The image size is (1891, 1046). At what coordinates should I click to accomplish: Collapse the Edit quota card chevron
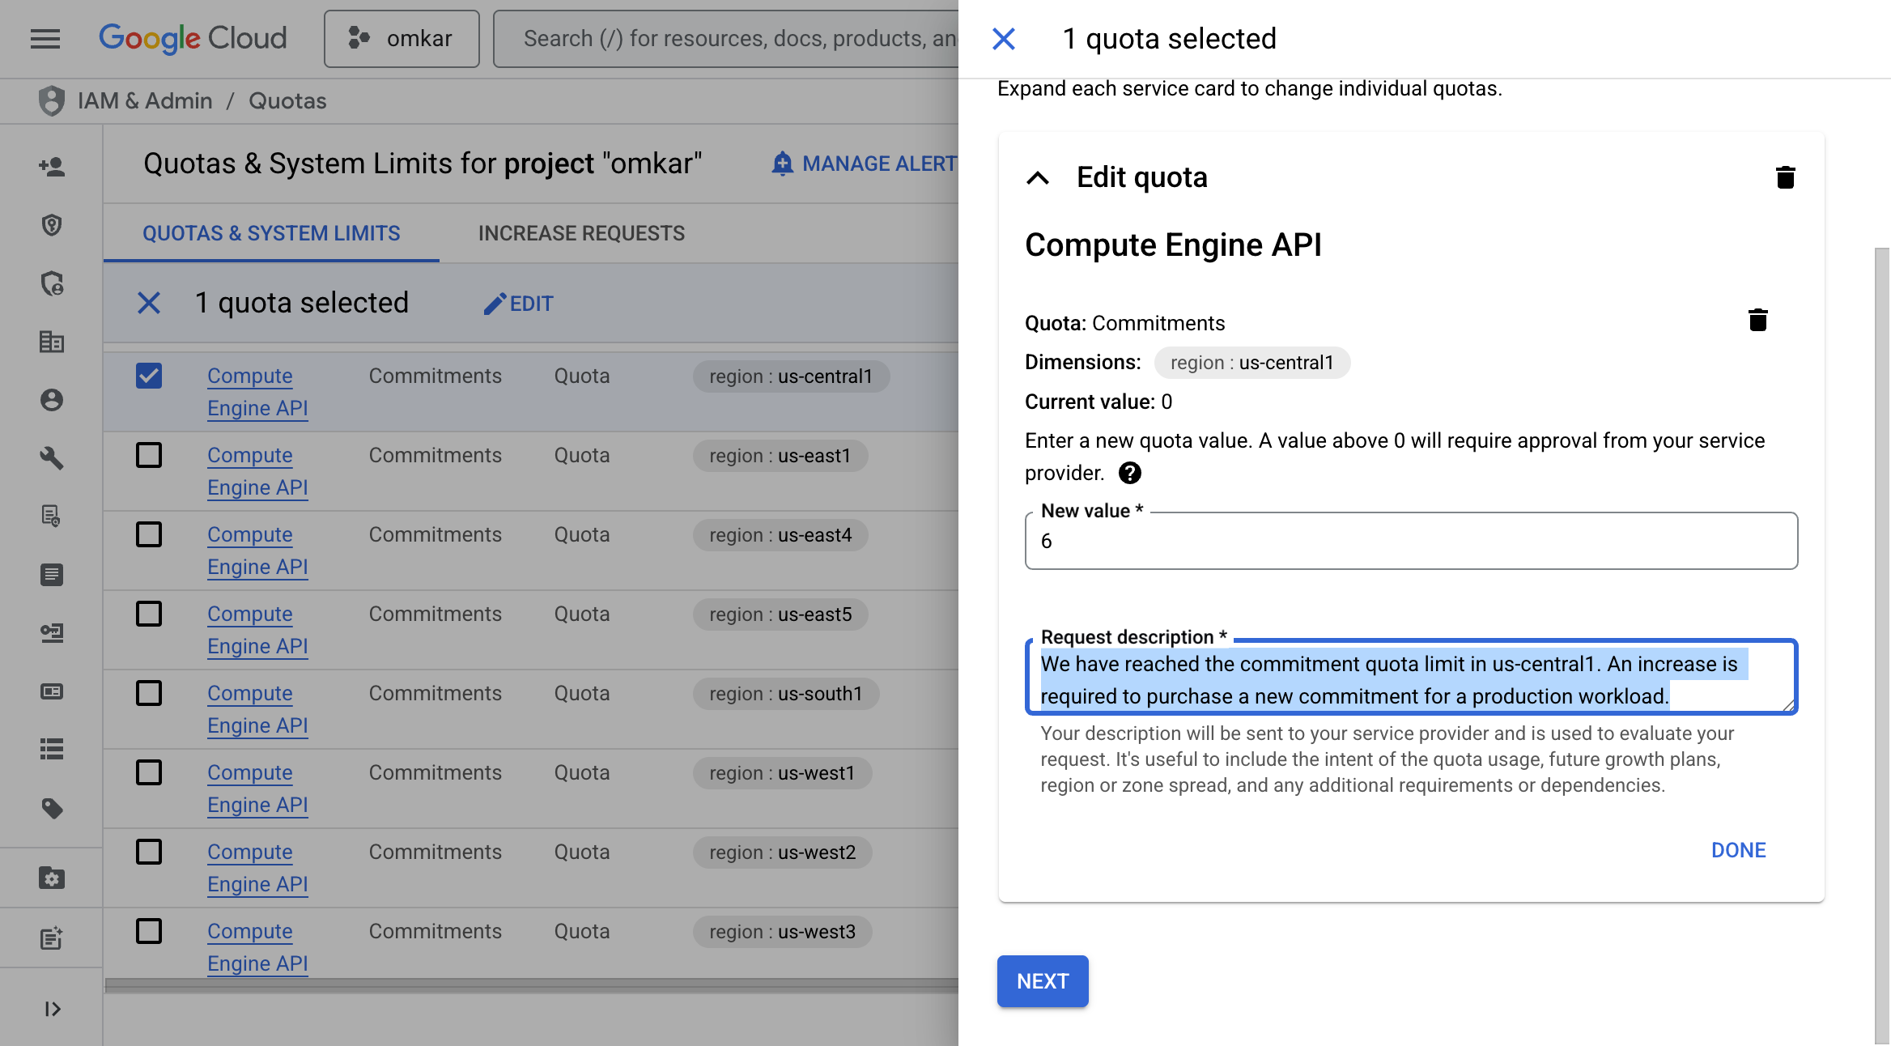(1038, 178)
